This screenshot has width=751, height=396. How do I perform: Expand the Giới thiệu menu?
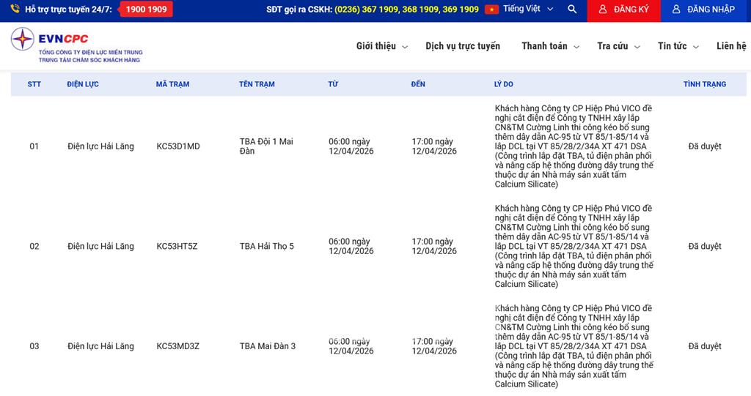tap(381, 46)
